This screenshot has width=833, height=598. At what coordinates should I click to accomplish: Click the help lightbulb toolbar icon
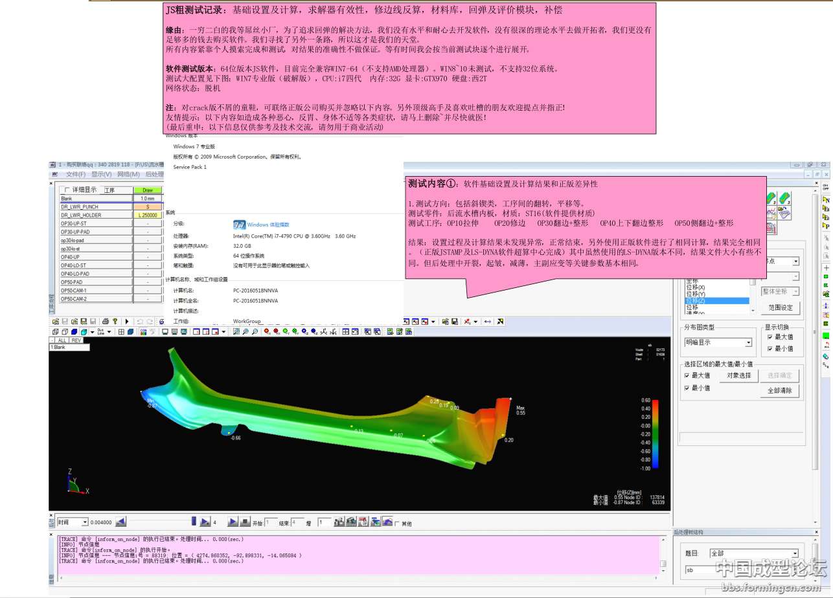(115, 322)
